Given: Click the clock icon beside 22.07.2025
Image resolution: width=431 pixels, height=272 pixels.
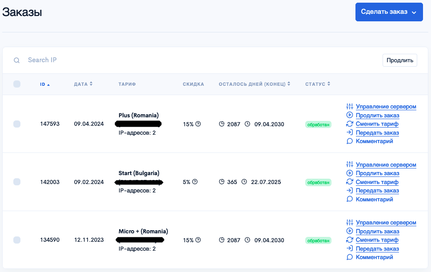Looking at the screenshot, I should click(x=244, y=182).
